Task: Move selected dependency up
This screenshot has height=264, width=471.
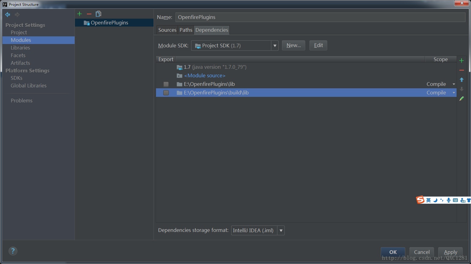Action: (462, 80)
